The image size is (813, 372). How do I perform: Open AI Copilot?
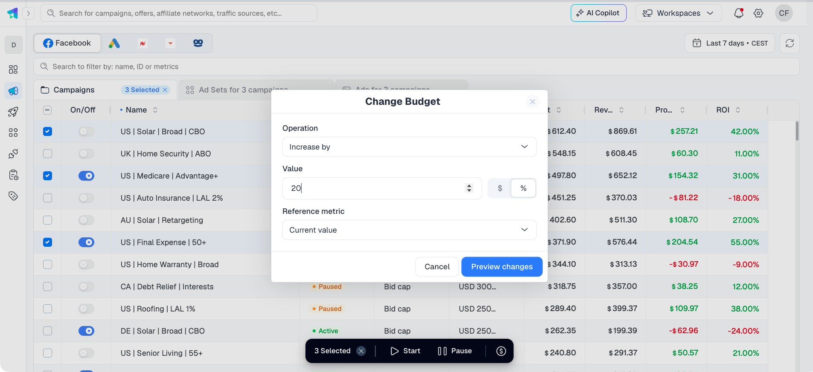click(x=598, y=13)
